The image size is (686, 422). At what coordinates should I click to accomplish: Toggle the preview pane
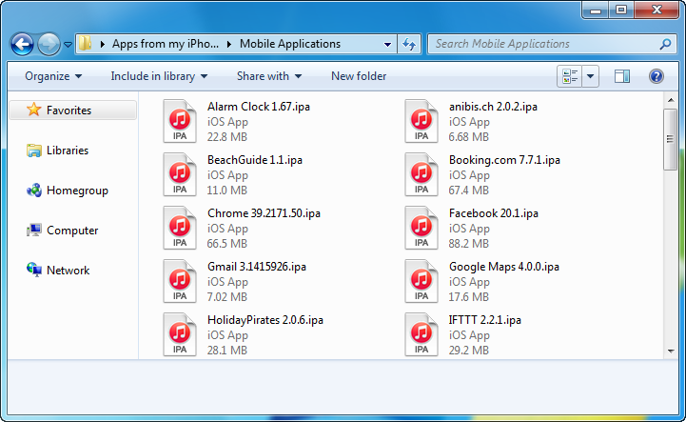click(621, 76)
